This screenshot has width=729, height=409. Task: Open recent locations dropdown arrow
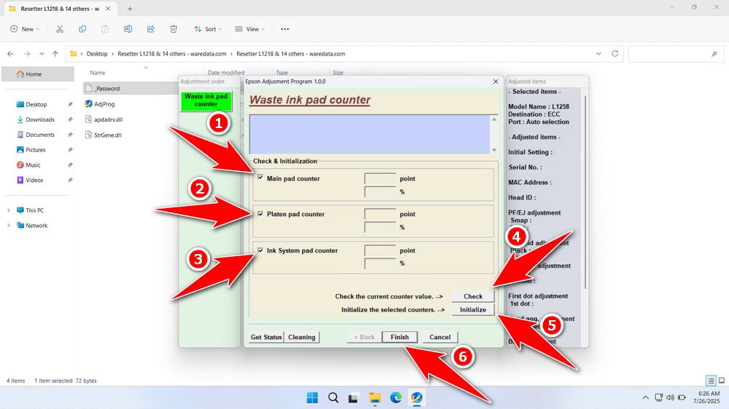point(42,54)
